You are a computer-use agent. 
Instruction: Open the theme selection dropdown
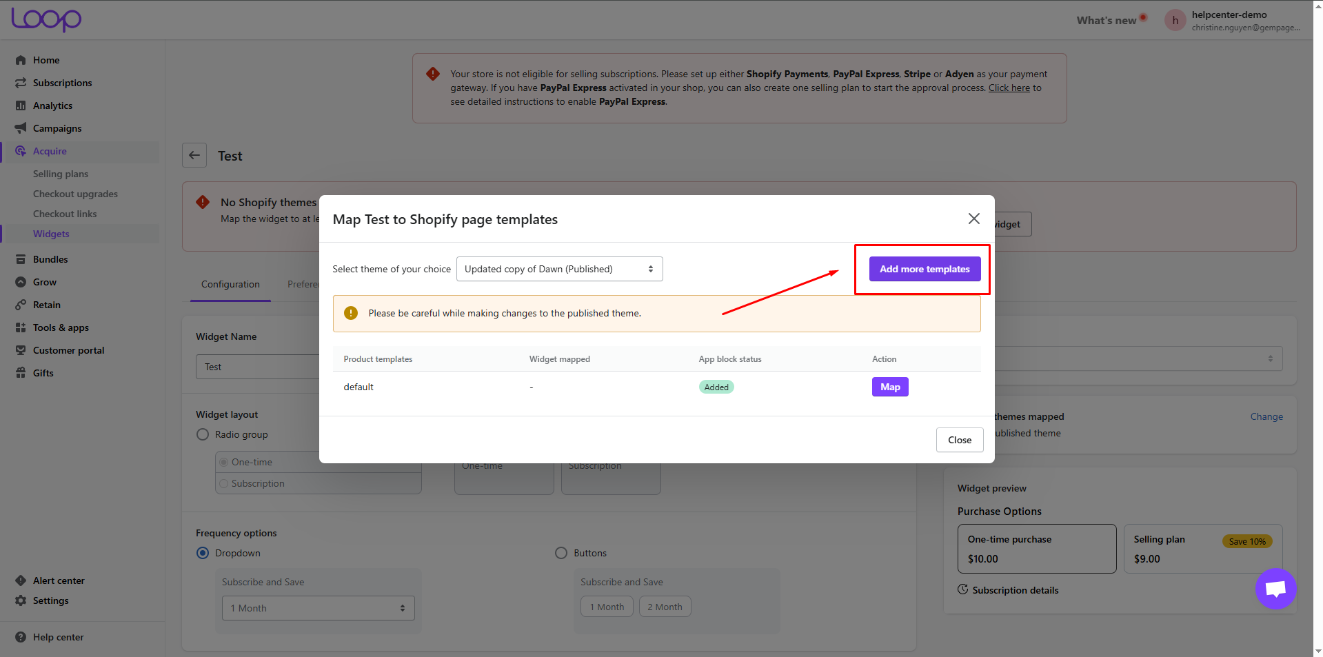pos(559,269)
